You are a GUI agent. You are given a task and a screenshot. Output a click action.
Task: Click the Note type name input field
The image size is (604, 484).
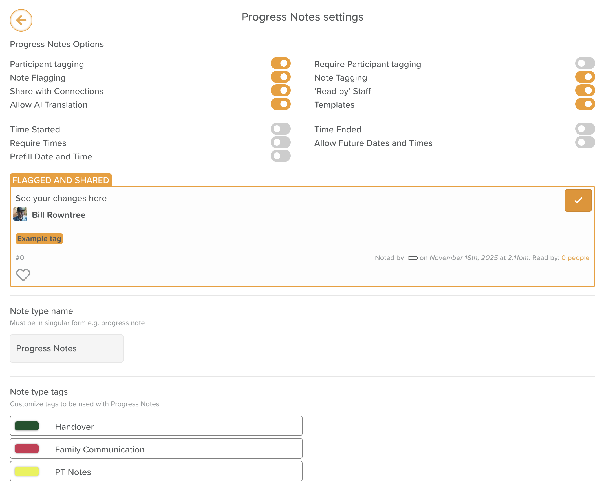[x=67, y=348]
